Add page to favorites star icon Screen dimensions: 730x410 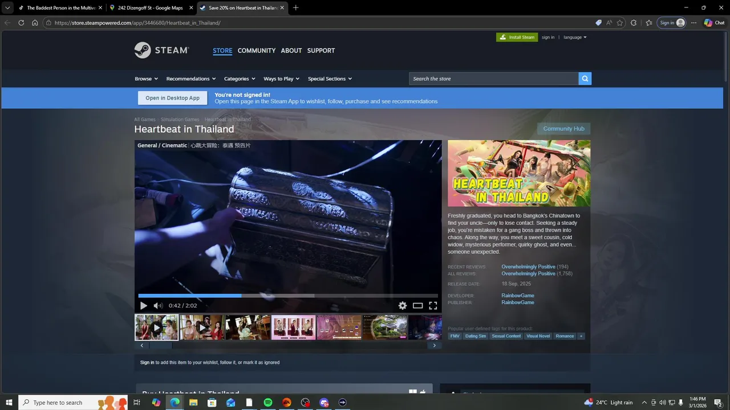(x=620, y=23)
